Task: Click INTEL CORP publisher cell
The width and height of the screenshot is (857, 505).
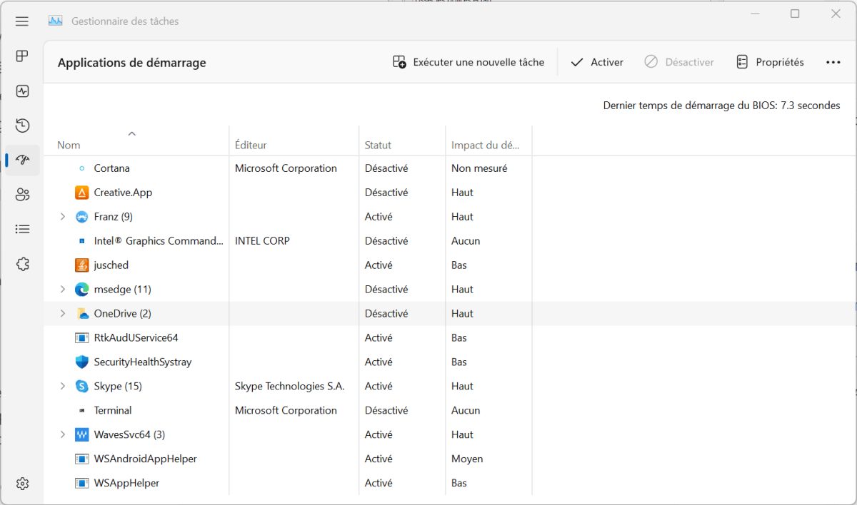Action: 262,241
